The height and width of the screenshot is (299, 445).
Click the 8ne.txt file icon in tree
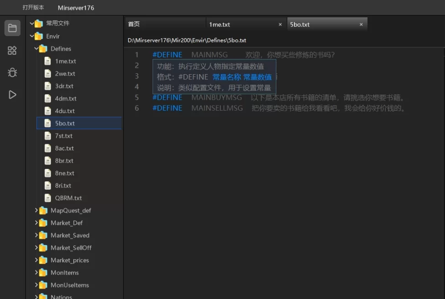pyautogui.click(x=48, y=173)
